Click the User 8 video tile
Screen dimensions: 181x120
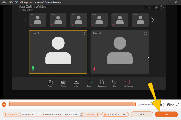(x=120, y=52)
